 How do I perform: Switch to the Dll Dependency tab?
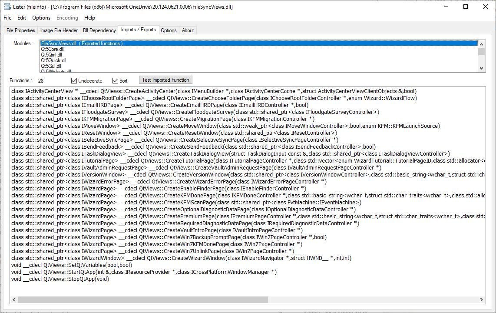click(x=99, y=30)
